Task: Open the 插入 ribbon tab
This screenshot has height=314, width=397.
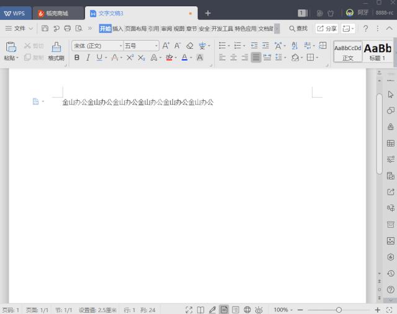Action: point(117,28)
